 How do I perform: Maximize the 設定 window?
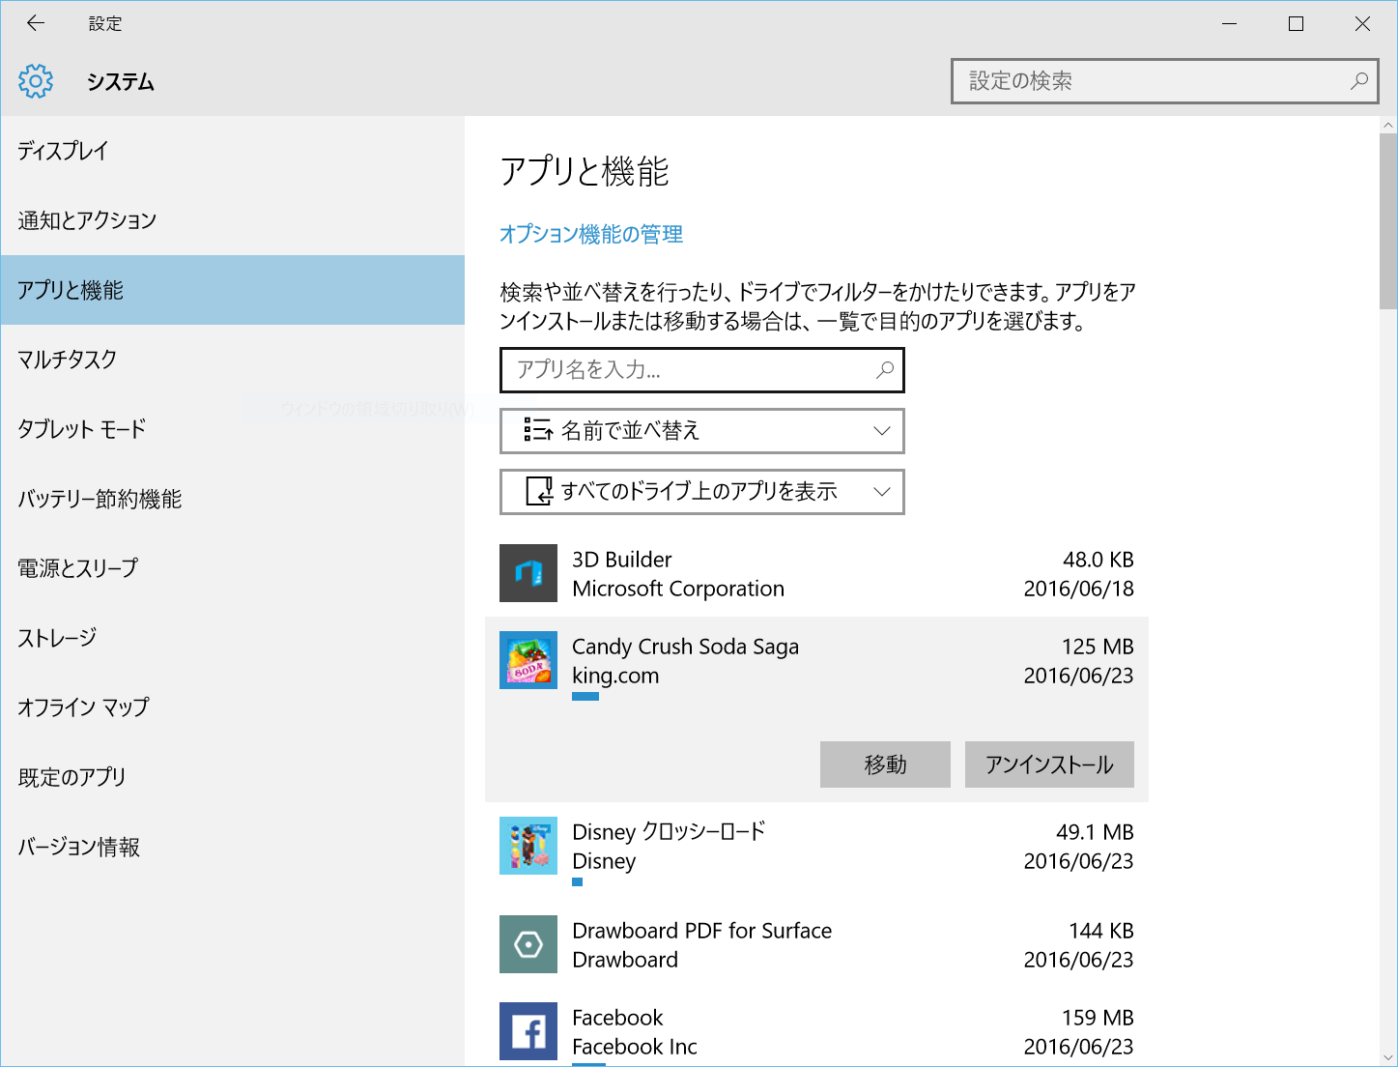coord(1297,24)
